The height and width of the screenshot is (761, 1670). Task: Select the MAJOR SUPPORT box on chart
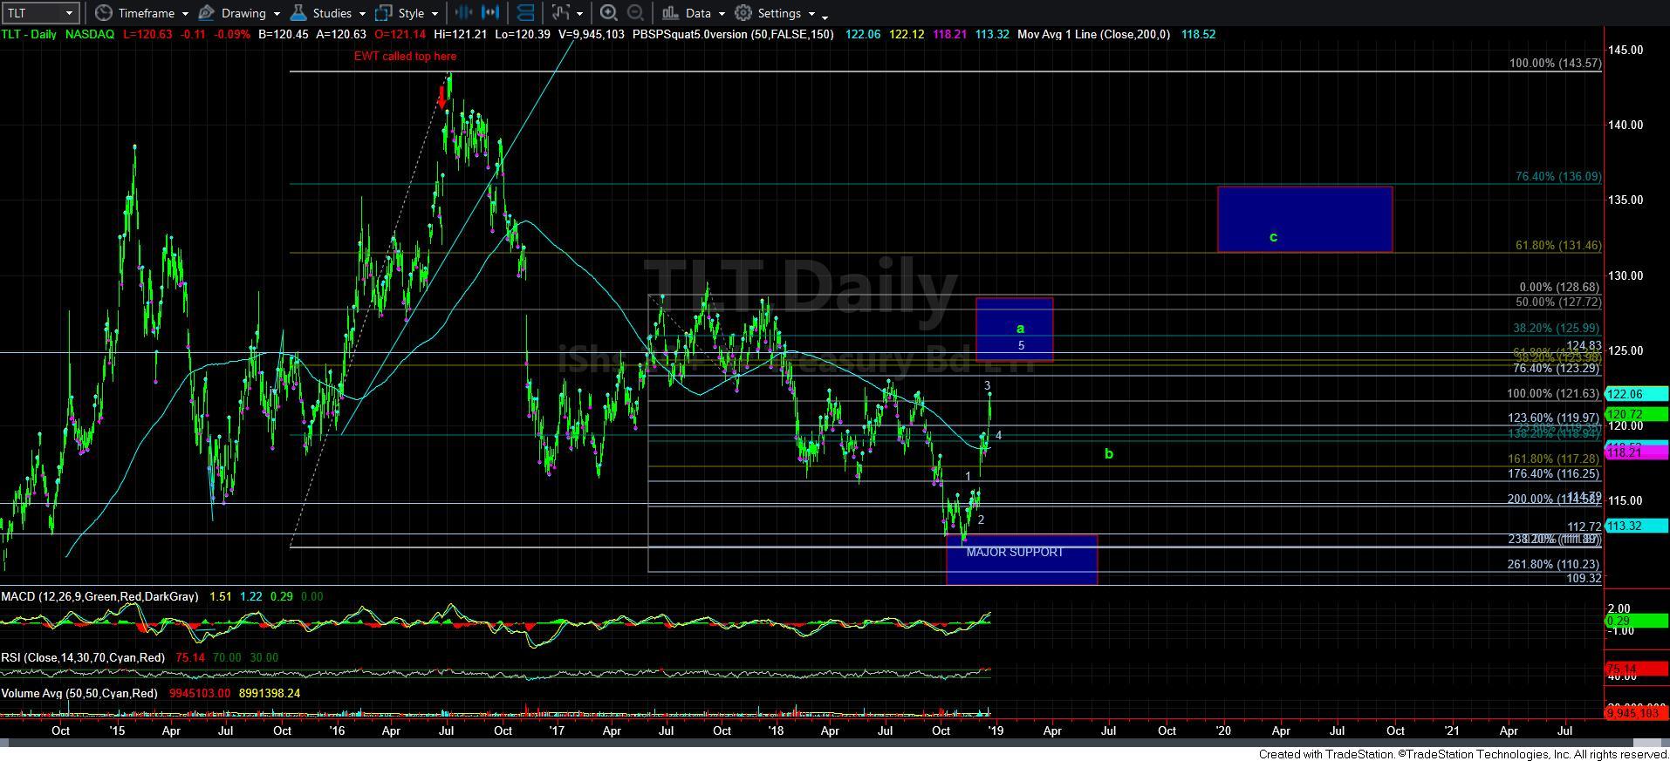(1022, 560)
